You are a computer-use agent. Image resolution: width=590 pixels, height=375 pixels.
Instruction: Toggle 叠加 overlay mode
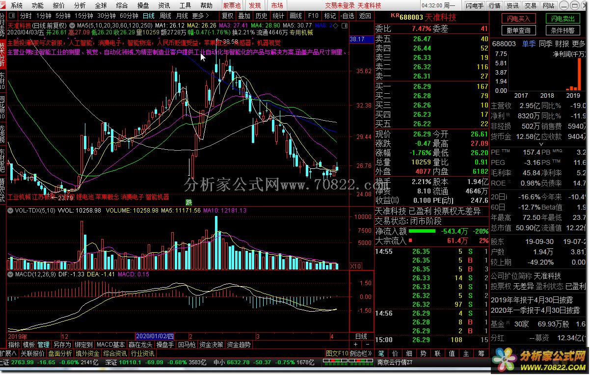point(244,16)
